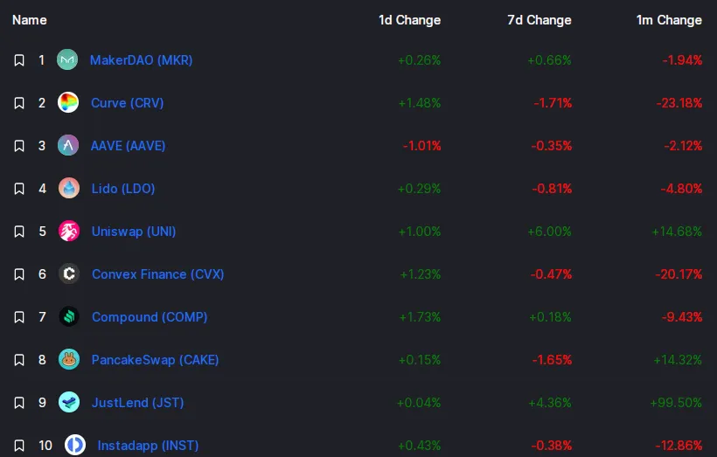This screenshot has height=457, width=717.
Task: Click the PancakeSwap bunny icon
Action: point(69,359)
